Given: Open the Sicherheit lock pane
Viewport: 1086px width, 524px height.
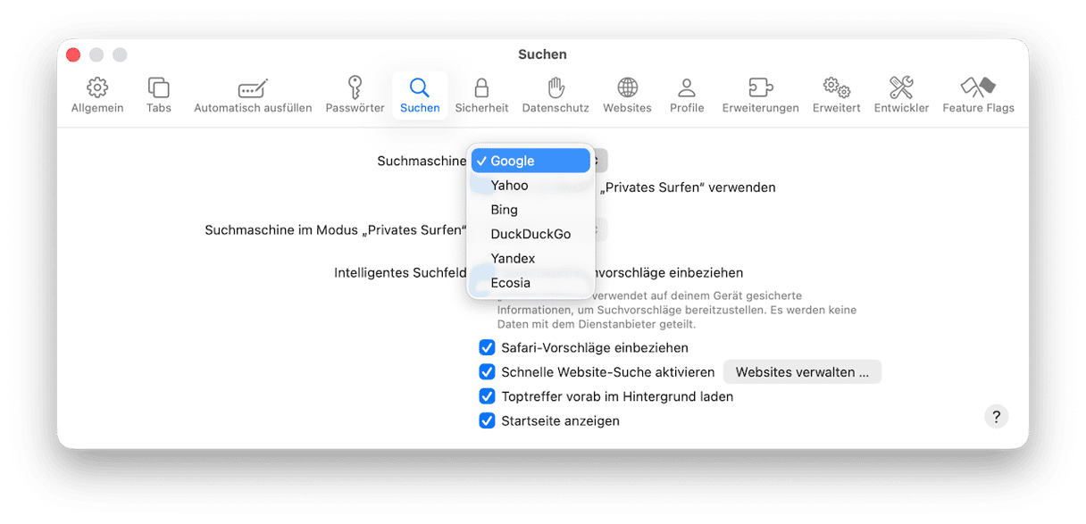Looking at the screenshot, I should (x=481, y=96).
